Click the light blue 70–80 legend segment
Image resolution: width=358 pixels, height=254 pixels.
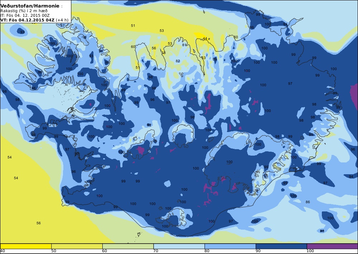(x=179, y=246)
